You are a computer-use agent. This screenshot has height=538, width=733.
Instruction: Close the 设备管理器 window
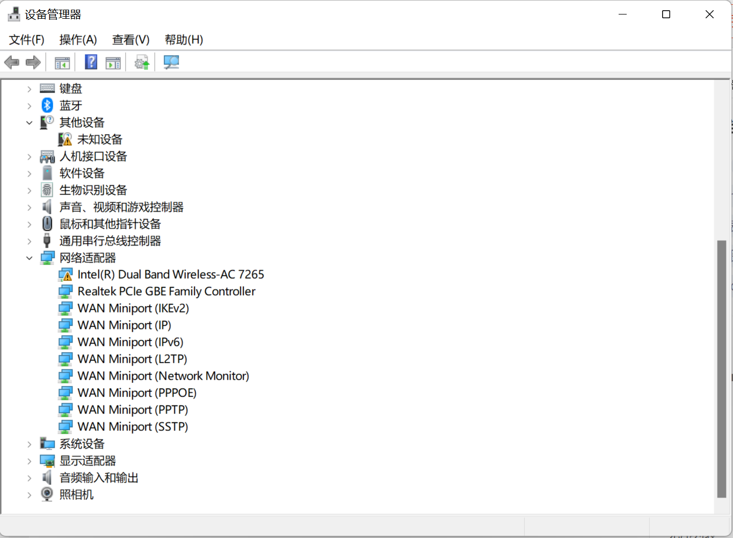pos(710,14)
